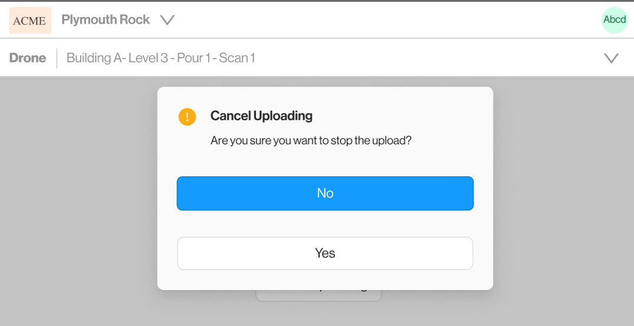Open the Building A- Level 3 scan breadcrumb
The height and width of the screenshot is (326, 634).
click(x=160, y=58)
